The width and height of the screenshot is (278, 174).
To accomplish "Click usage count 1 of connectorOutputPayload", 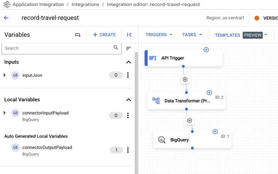I will point(116,150).
